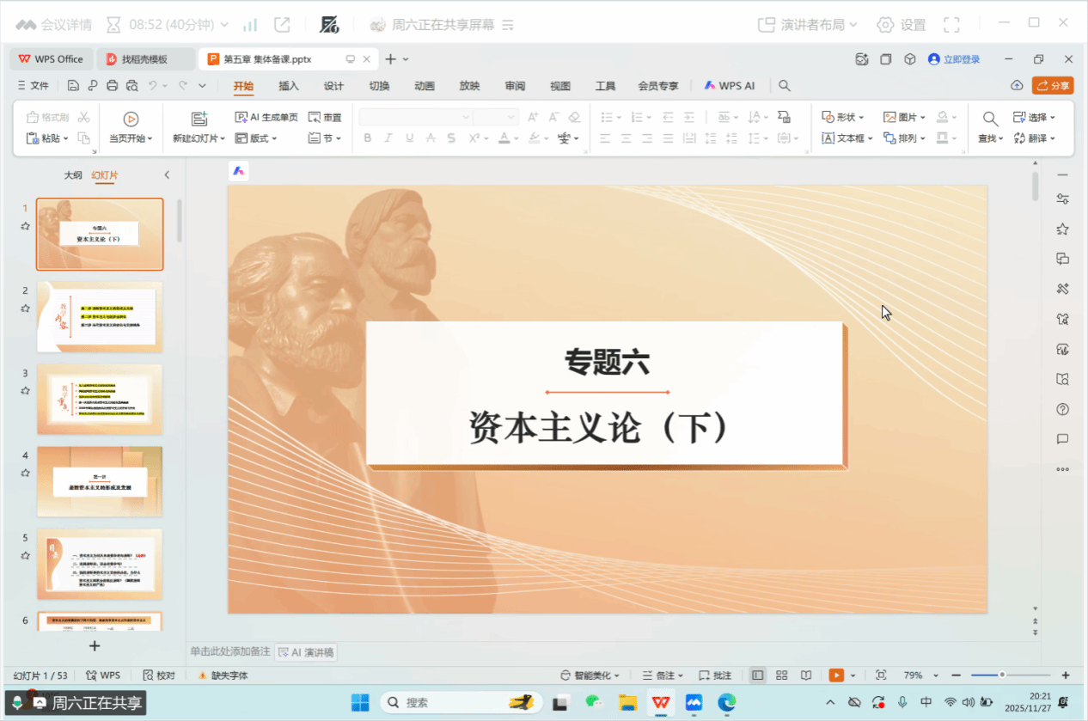1088x721 pixels.
Task: Click the 新建幻灯片 new slide icon
Action: point(199,119)
